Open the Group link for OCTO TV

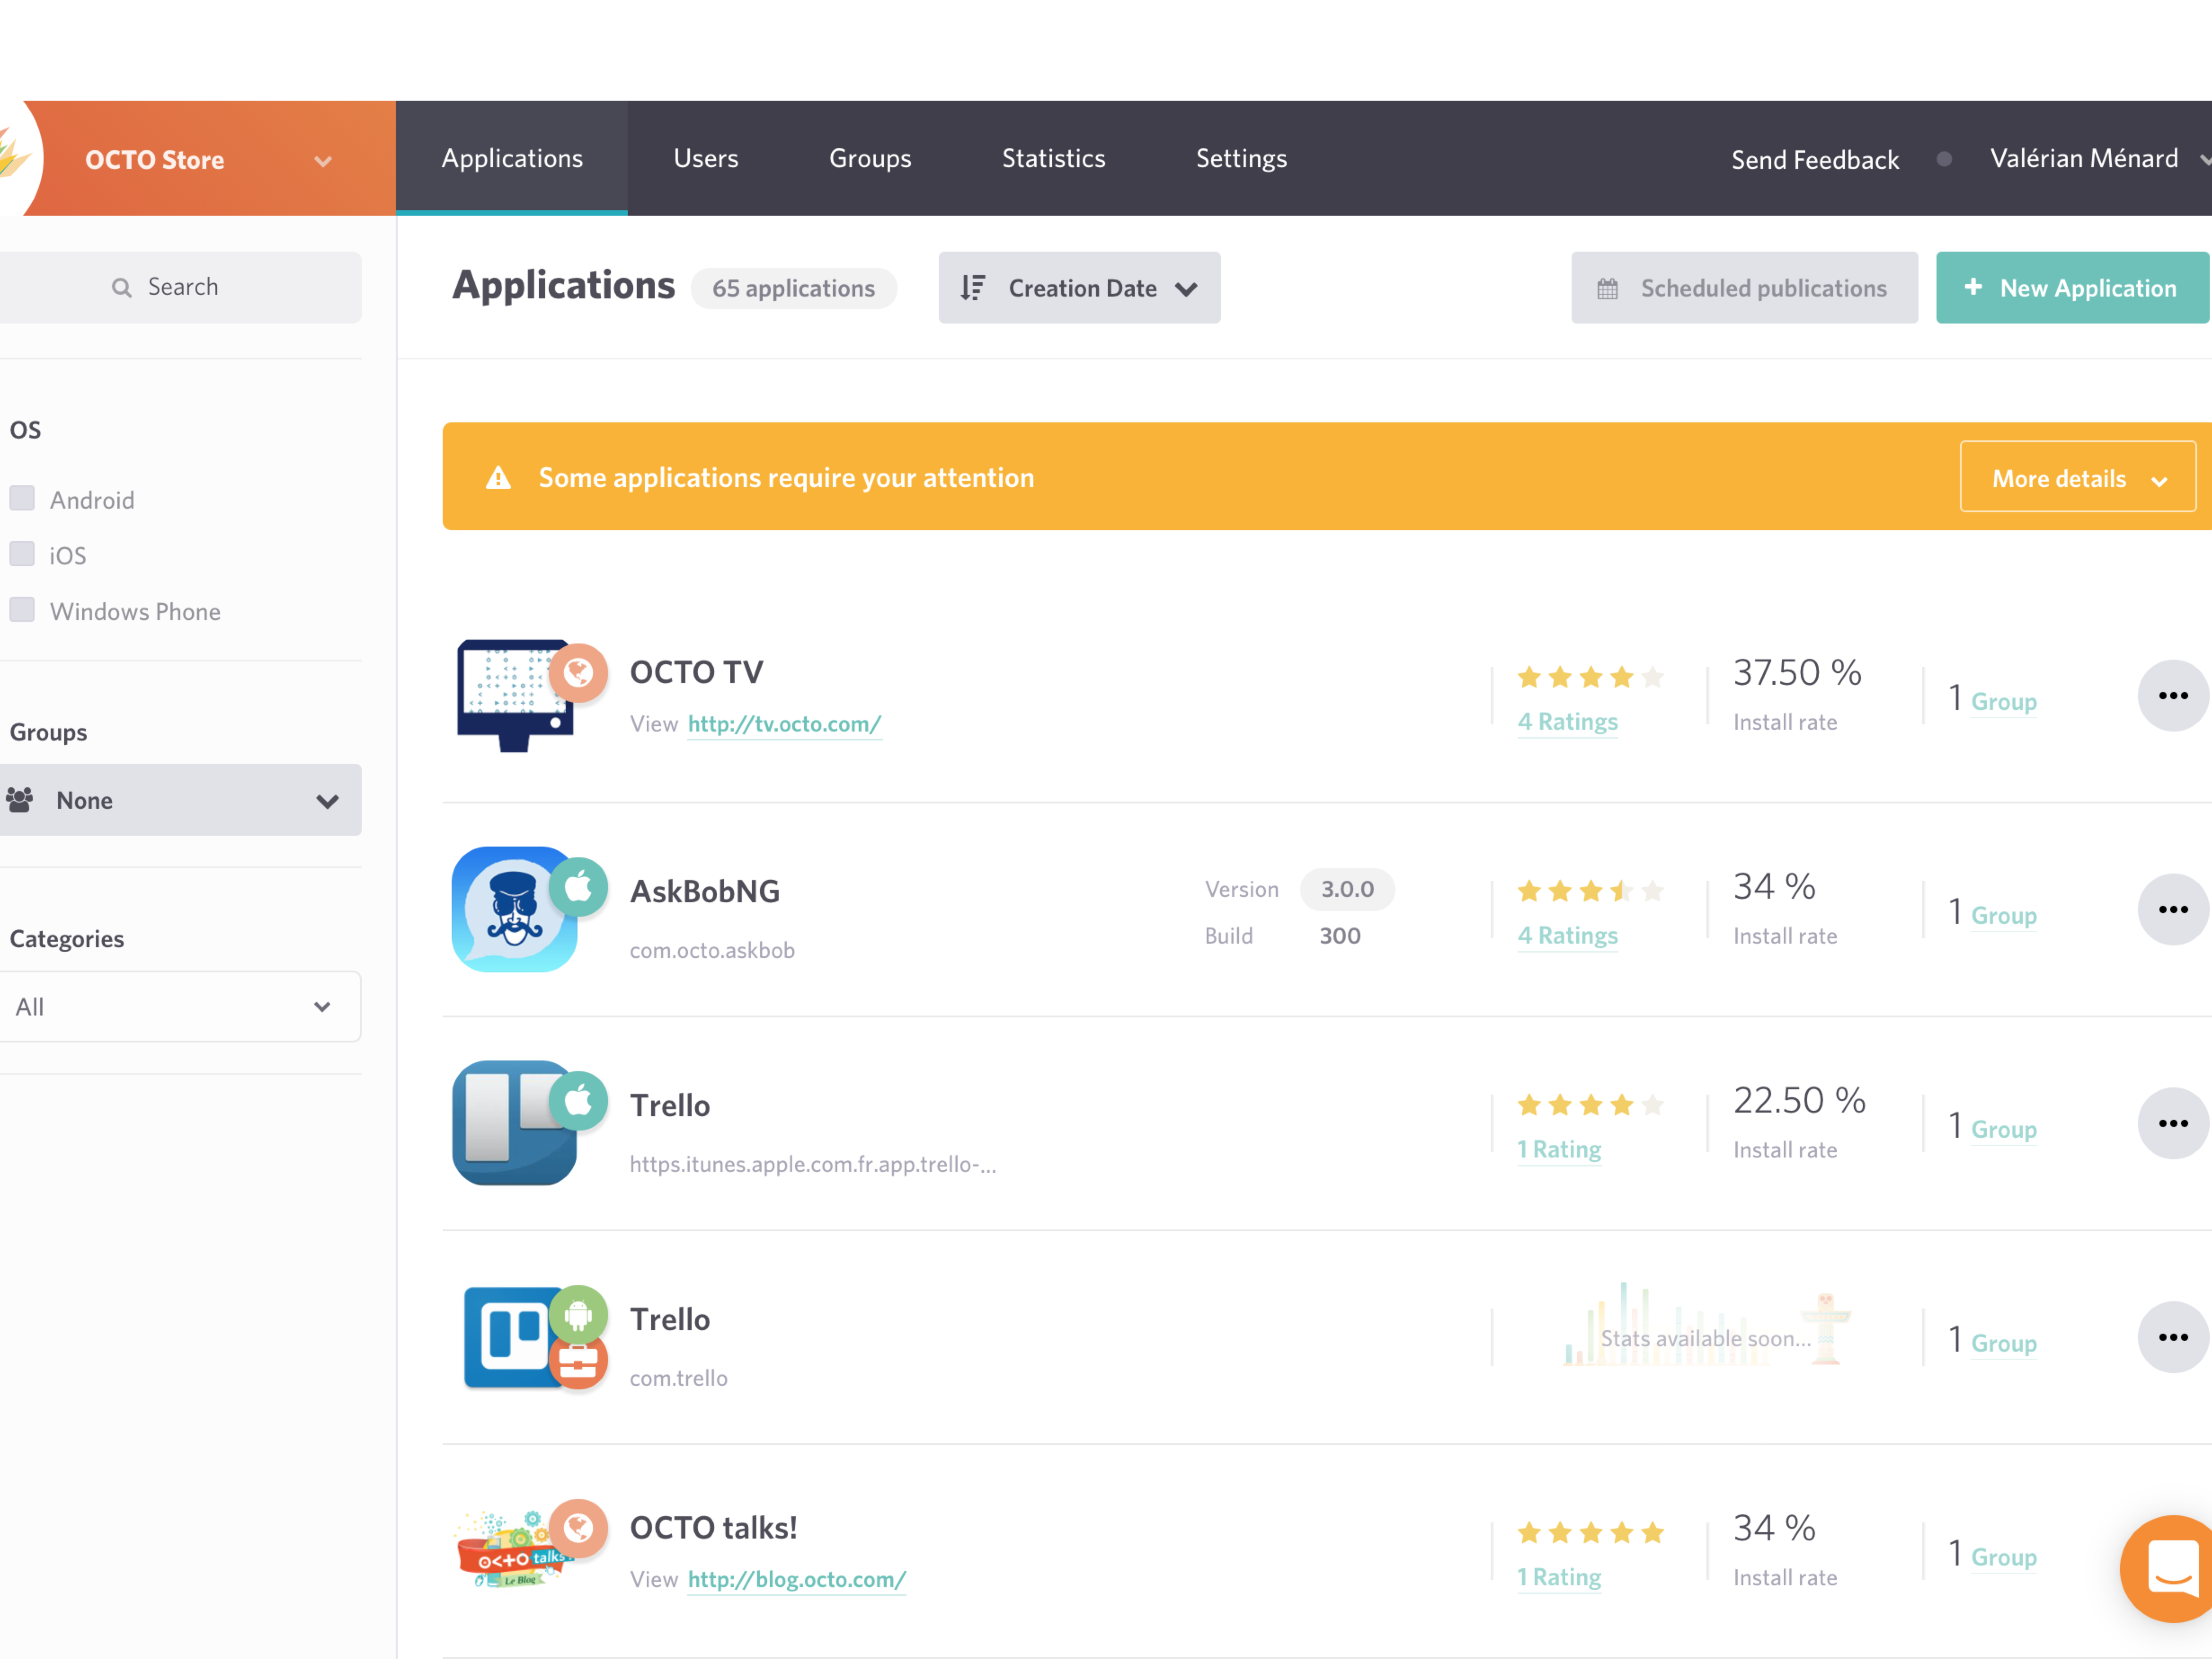(x=2004, y=702)
